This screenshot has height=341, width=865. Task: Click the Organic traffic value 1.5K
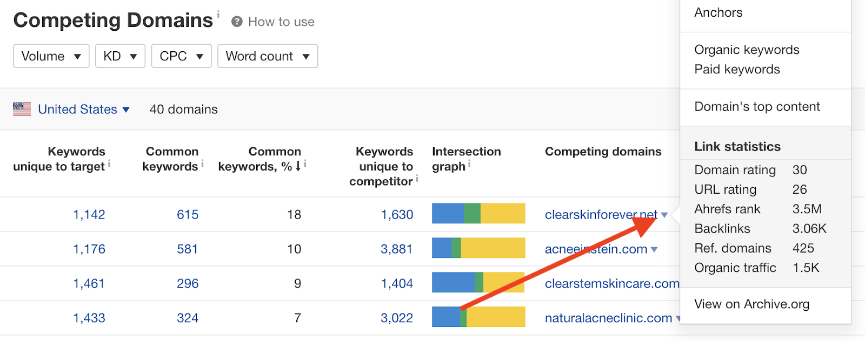(x=806, y=268)
